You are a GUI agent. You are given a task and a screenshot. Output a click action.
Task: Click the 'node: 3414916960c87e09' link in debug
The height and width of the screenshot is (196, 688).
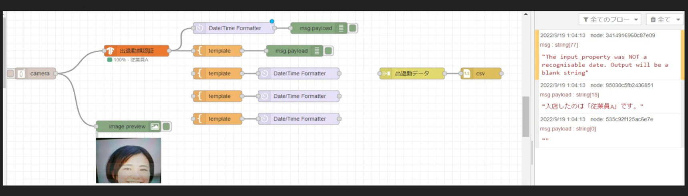point(623,36)
